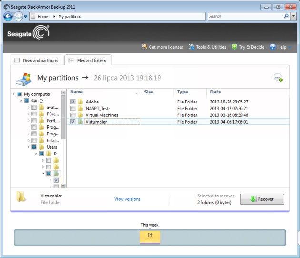The image size is (300, 258).
Task: Uncheck the Vistumbler folder checkbox
Action: pos(73,122)
